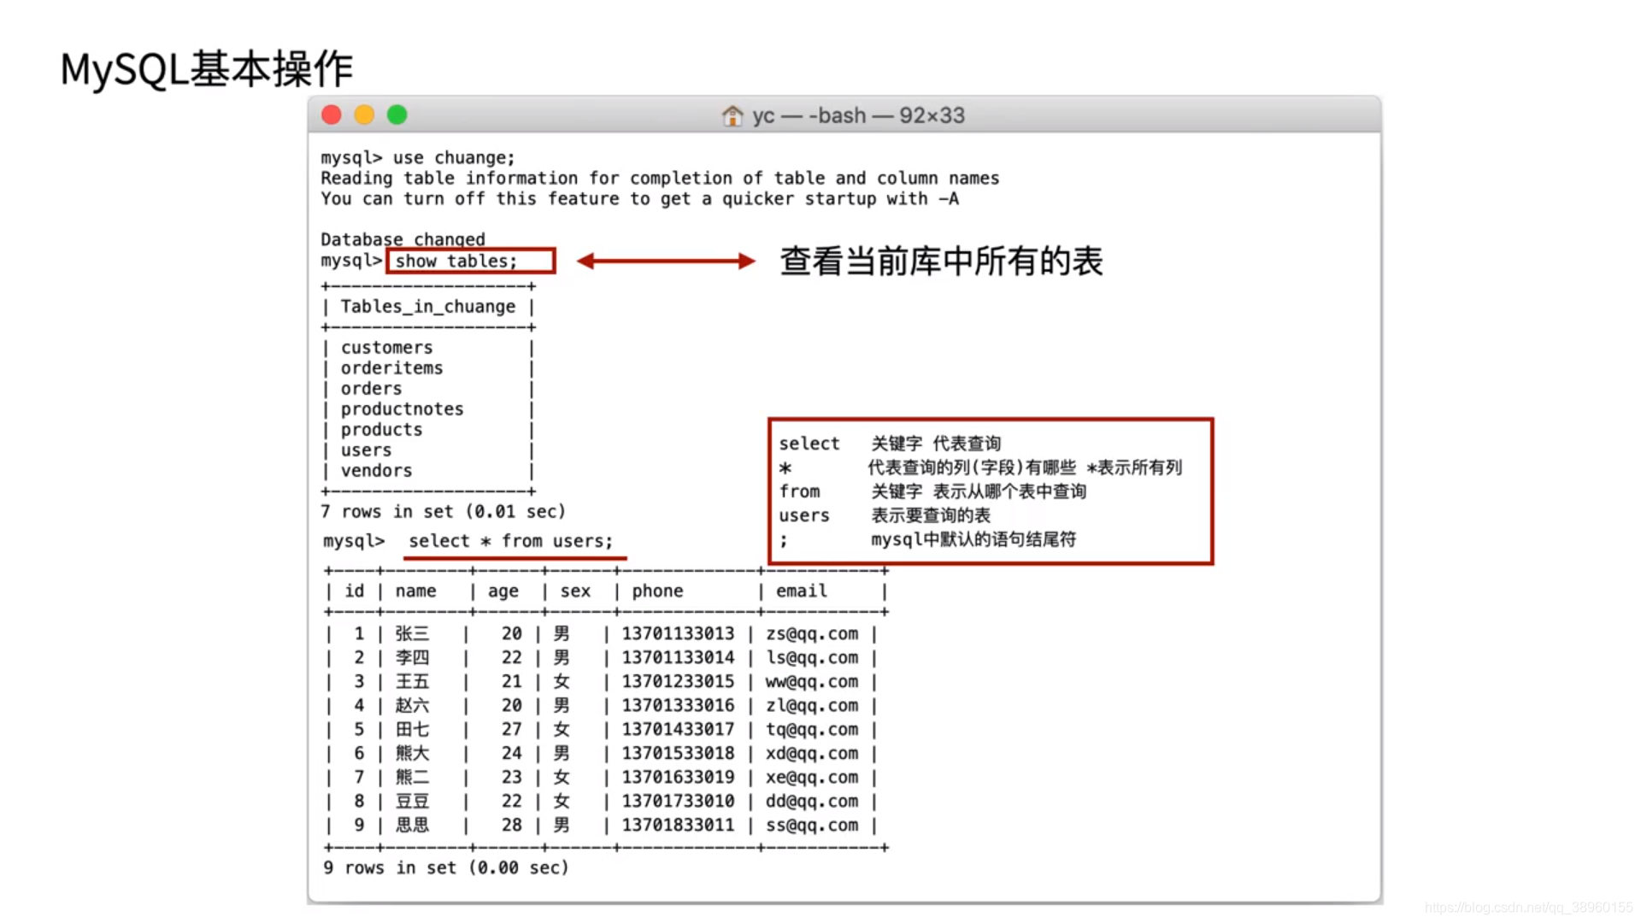Click the name cell '思思'
The height and width of the screenshot is (923, 1641).
pos(413,826)
